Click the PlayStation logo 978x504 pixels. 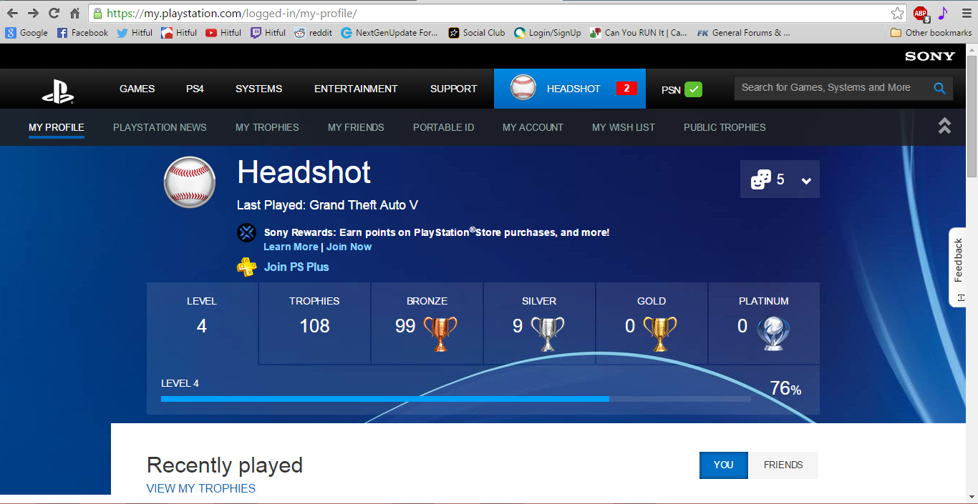tap(58, 90)
